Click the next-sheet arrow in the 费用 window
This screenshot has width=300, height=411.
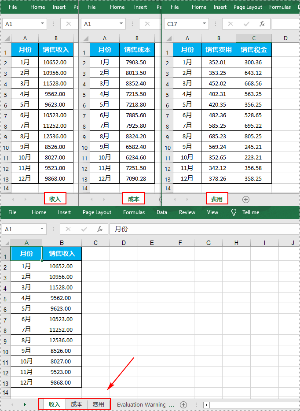[187, 200]
